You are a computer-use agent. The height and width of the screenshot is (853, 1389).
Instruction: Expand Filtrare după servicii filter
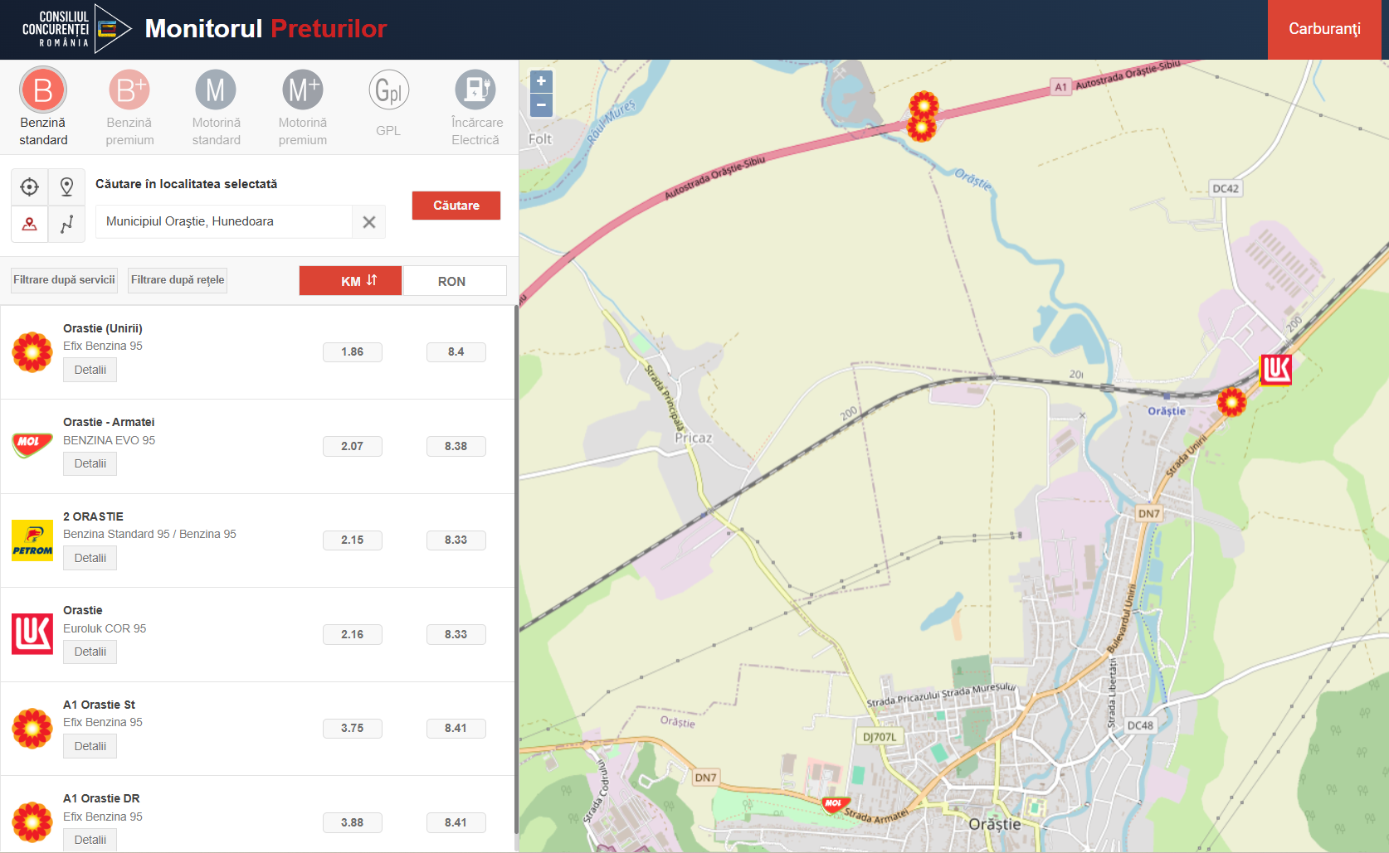click(x=64, y=280)
